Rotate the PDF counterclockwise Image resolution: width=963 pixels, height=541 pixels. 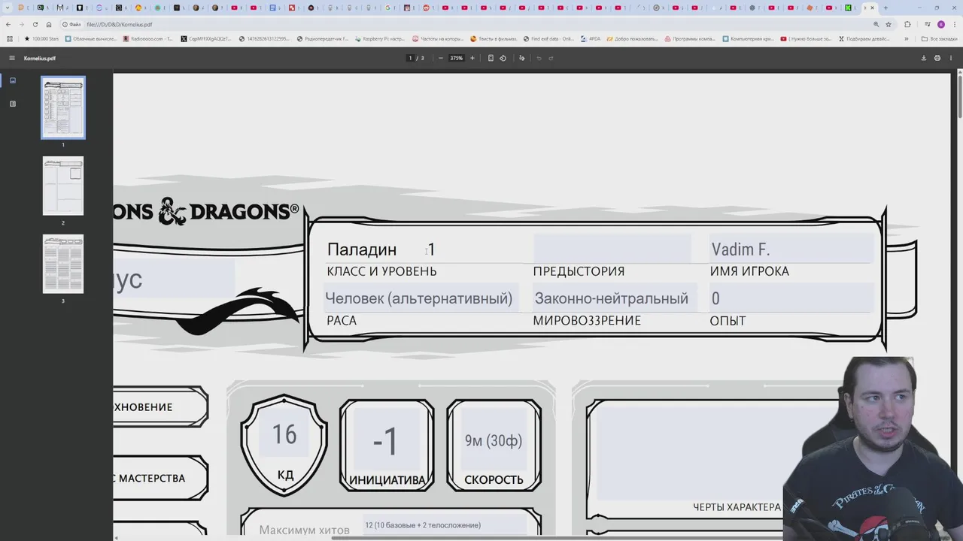[503, 58]
